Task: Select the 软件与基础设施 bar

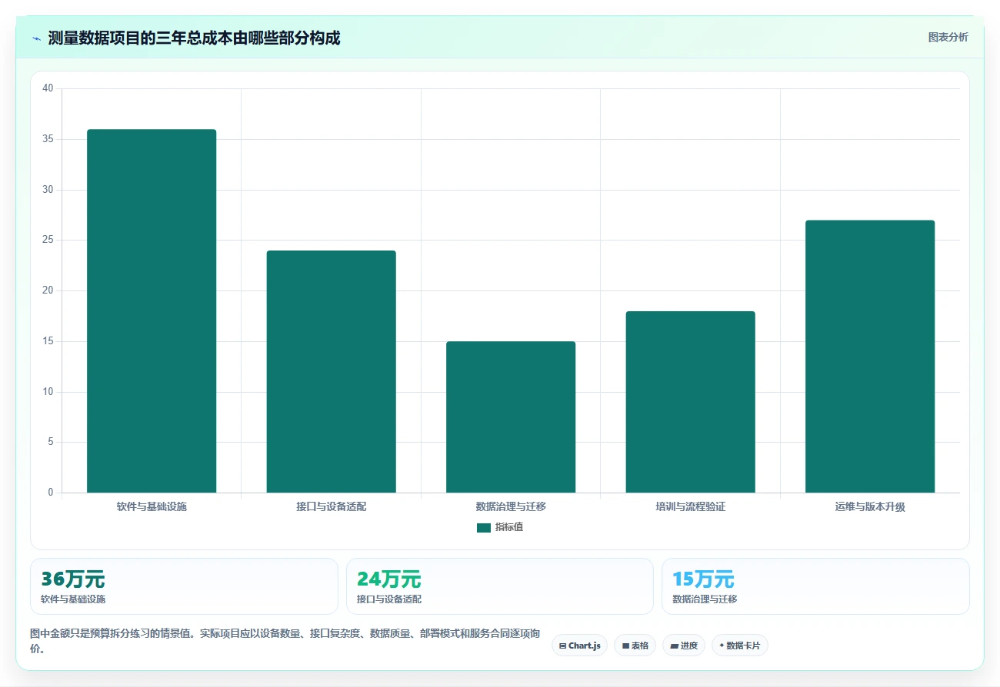Action: click(152, 311)
